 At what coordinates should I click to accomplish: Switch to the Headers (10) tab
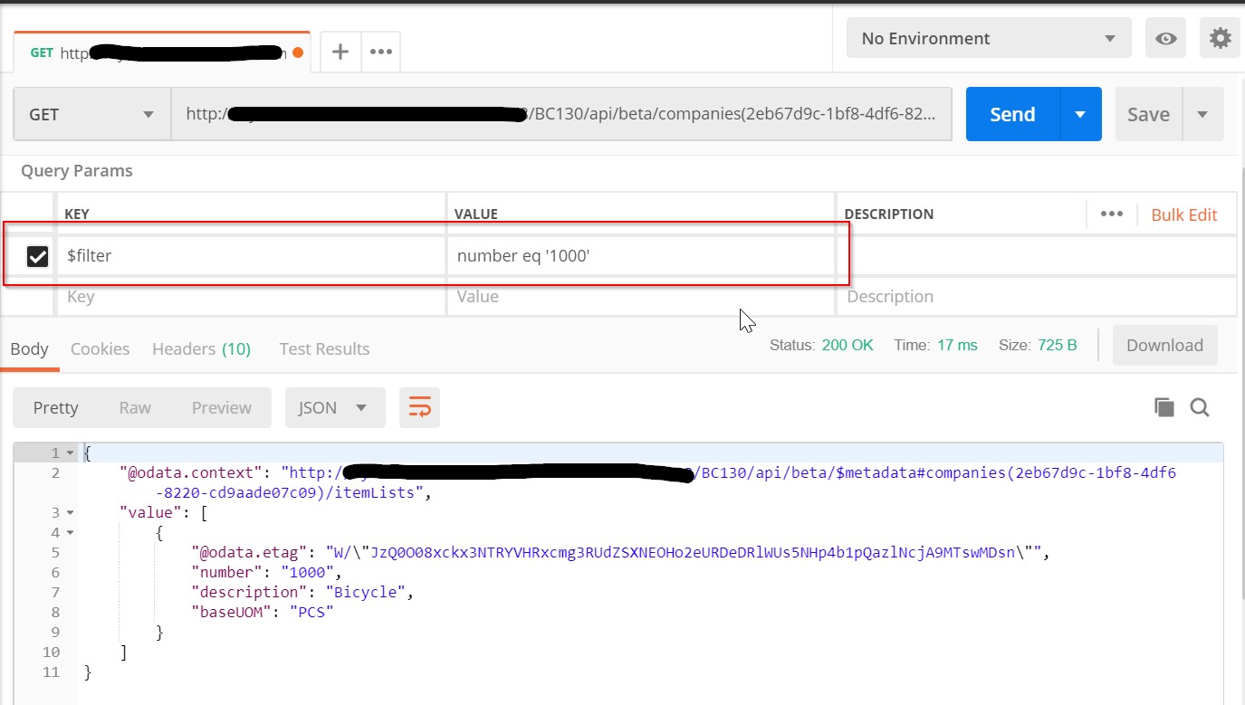[x=201, y=349]
